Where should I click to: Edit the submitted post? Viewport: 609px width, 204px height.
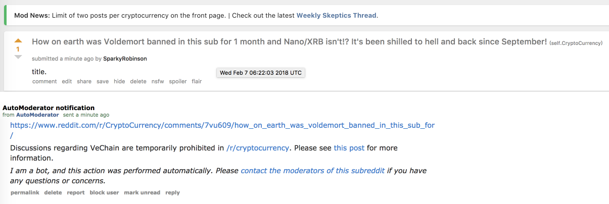coord(67,81)
